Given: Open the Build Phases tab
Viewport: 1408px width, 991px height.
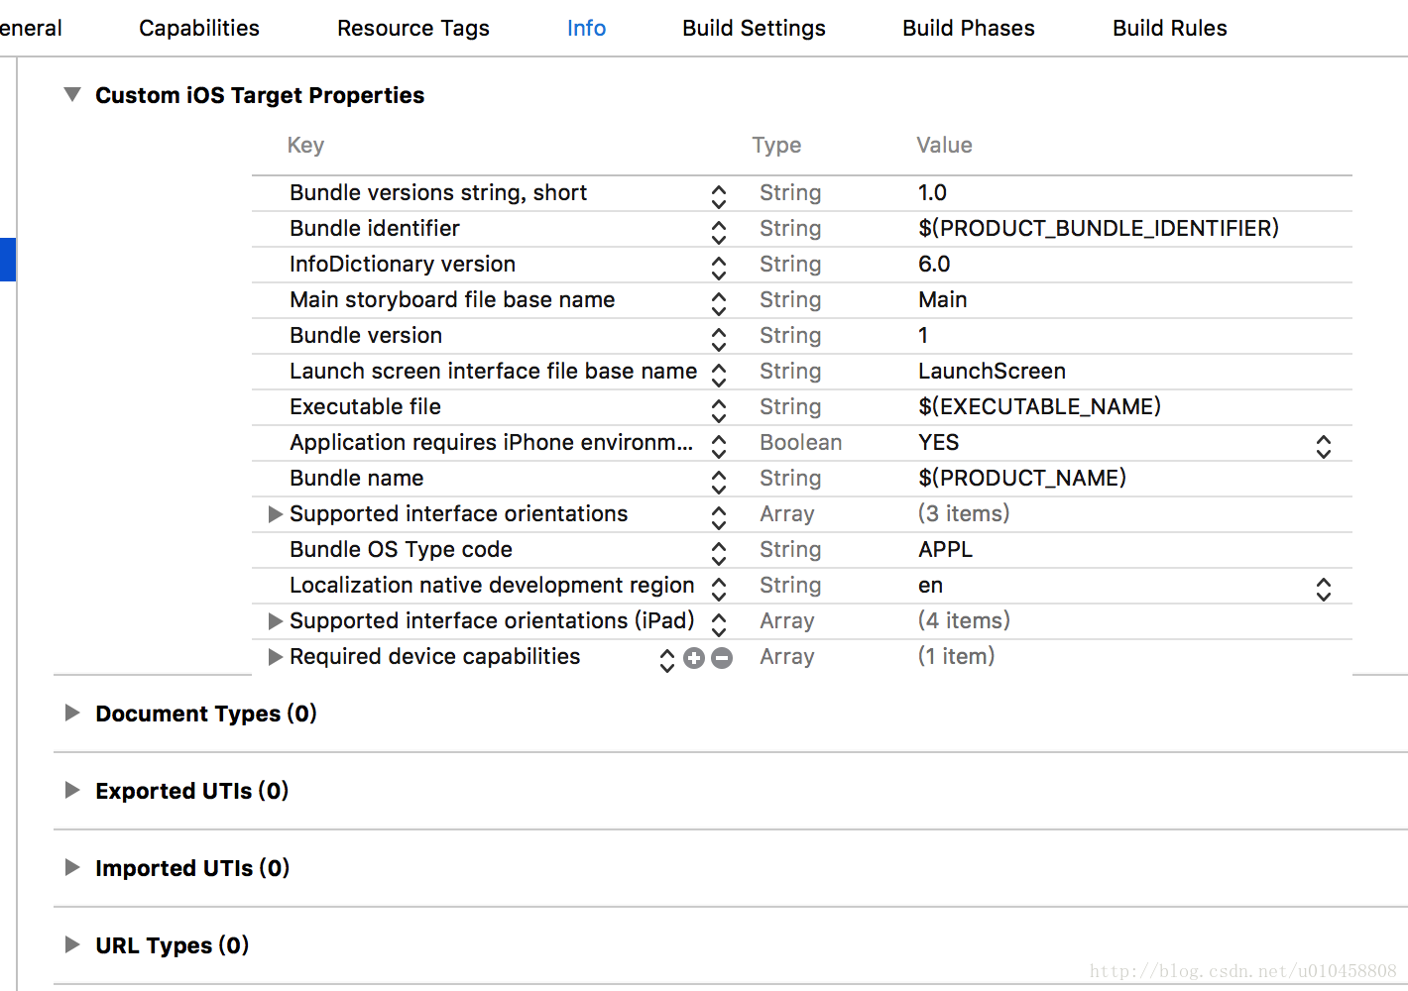Looking at the screenshot, I should (969, 28).
